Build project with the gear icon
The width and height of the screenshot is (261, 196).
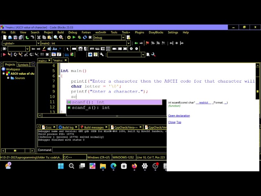pyautogui.click(x=69, y=38)
